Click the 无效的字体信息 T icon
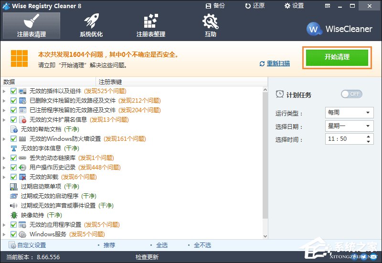382x263 pixels. click(14, 148)
